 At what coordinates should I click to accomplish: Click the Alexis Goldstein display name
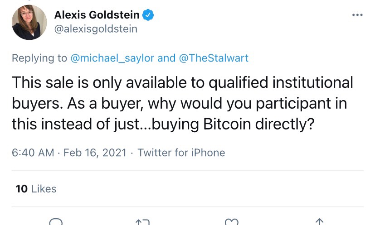[x=97, y=15]
